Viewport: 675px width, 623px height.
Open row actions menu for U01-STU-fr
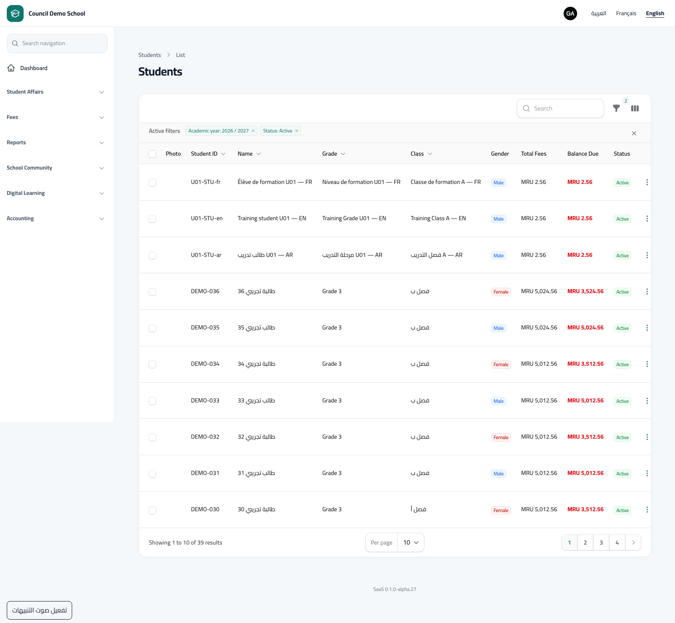647,182
